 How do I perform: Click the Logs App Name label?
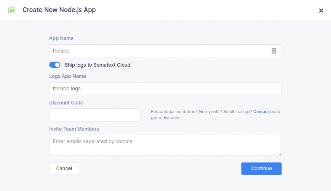coord(67,76)
